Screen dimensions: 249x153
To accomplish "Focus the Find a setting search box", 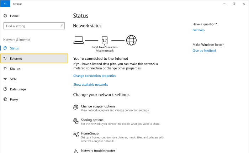I will point(34,26).
